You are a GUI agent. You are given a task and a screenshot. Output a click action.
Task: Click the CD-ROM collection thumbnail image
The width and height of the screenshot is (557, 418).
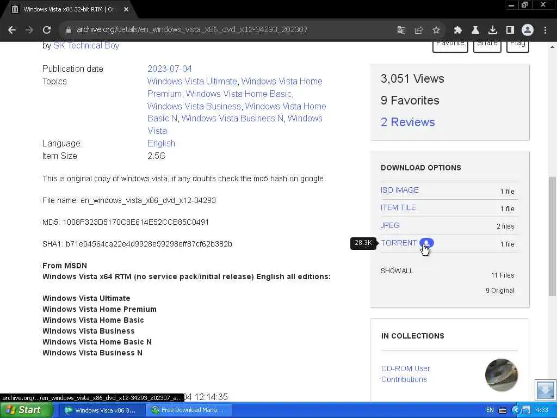501,374
